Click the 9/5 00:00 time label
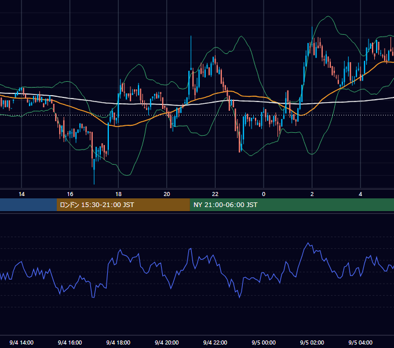The width and height of the screenshot is (394, 348). [264, 342]
